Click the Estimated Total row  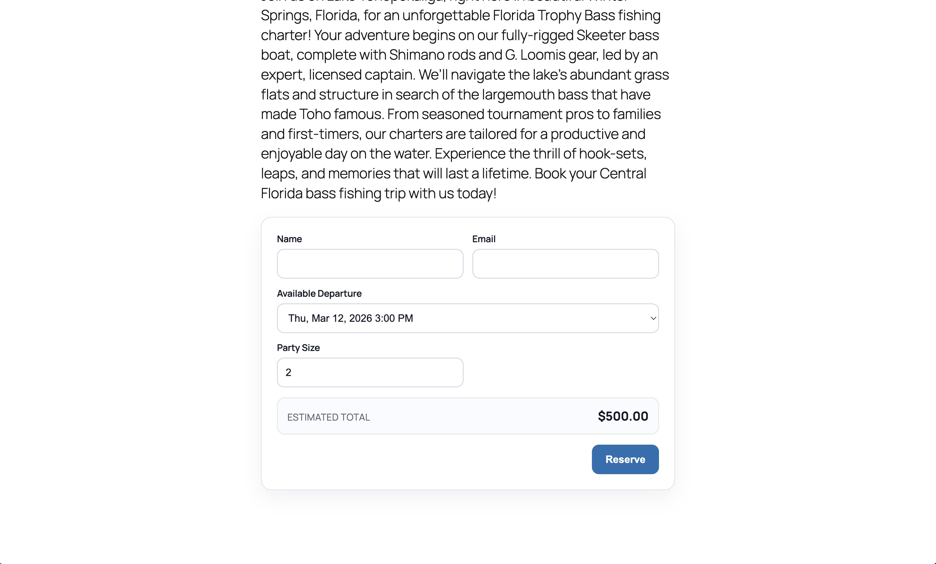[x=467, y=416]
